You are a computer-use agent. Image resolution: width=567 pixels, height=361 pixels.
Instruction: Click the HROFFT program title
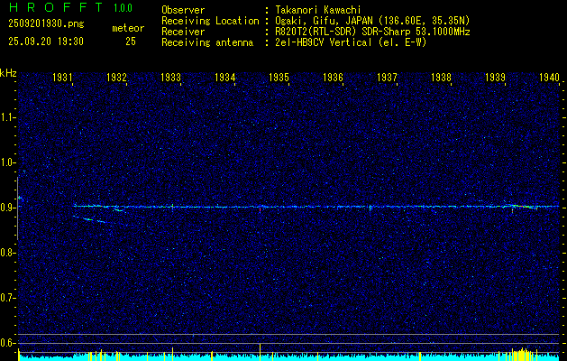point(56,7)
